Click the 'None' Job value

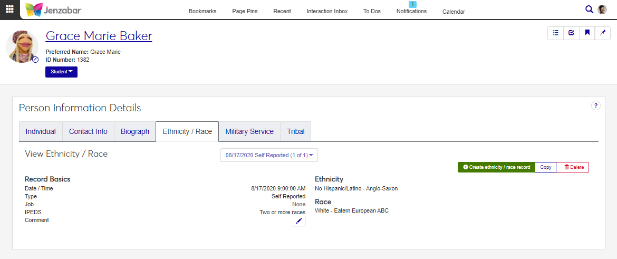[298, 204]
